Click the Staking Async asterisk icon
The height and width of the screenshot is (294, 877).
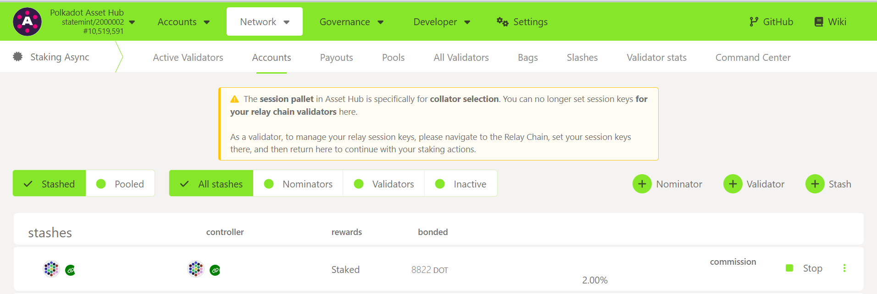coord(17,56)
